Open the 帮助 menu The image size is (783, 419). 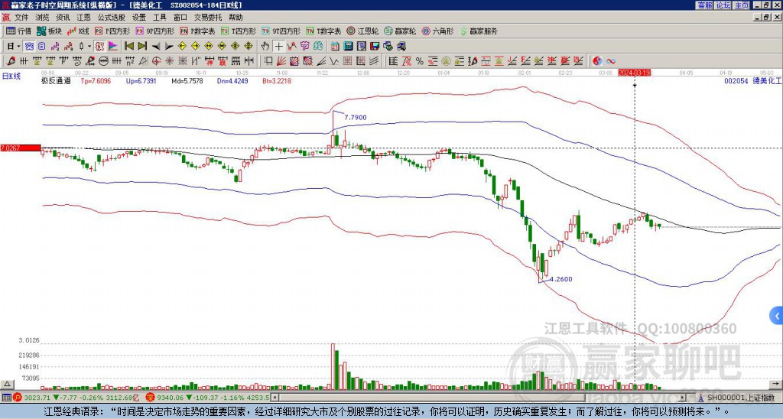pyautogui.click(x=236, y=18)
